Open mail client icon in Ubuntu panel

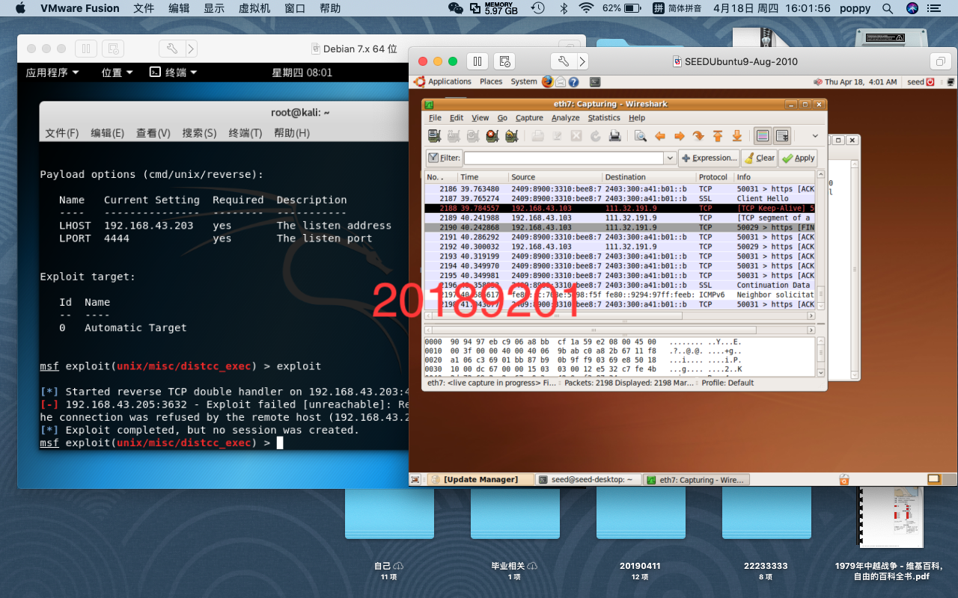561,81
